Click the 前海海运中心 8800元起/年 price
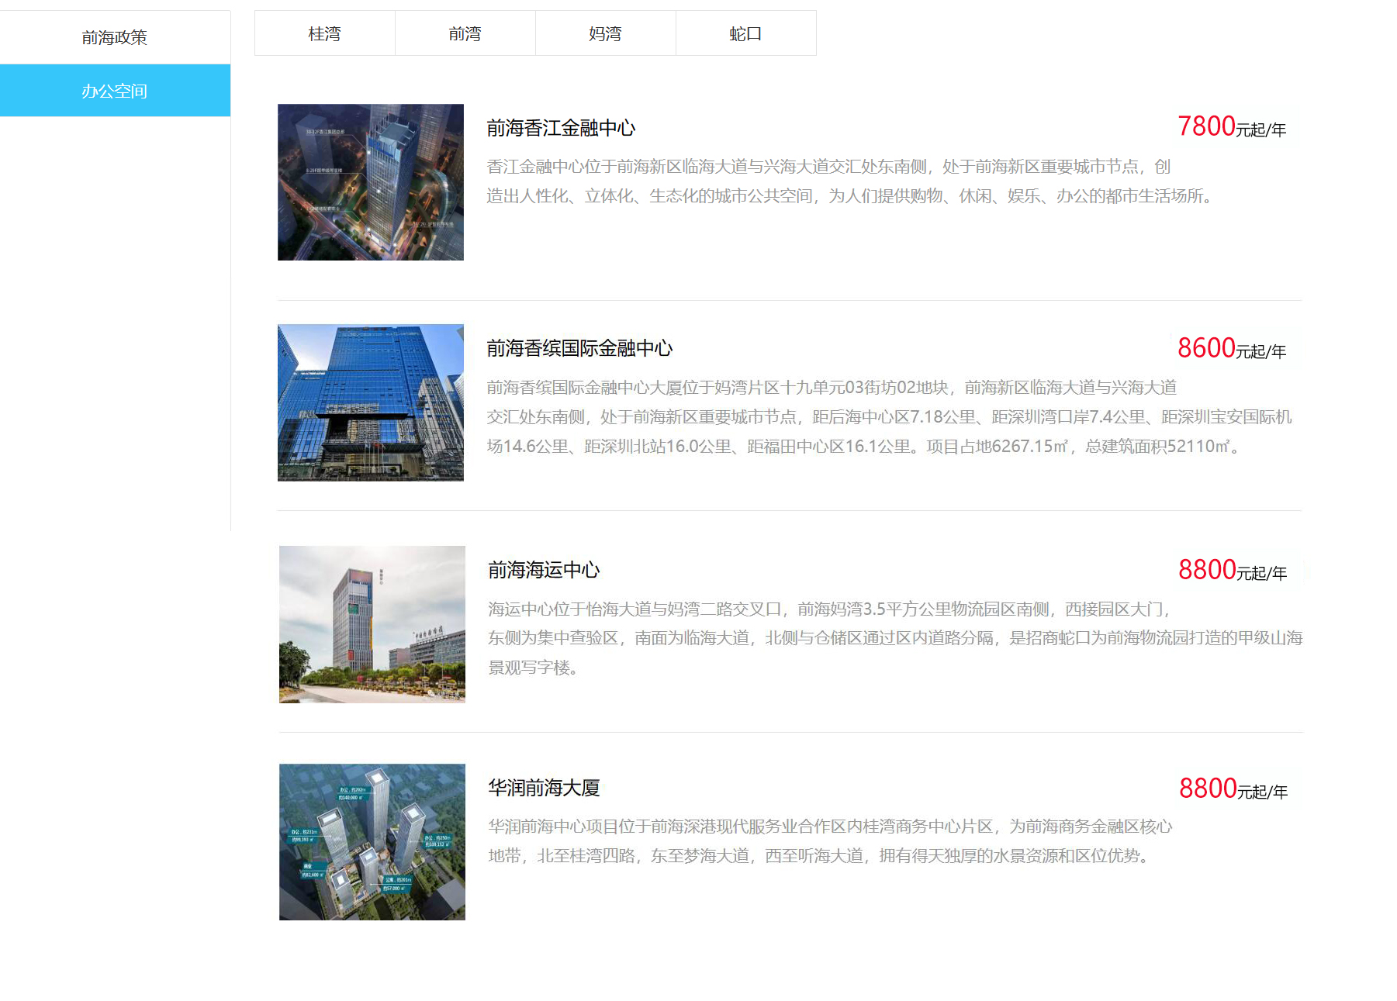 [x=1233, y=570]
